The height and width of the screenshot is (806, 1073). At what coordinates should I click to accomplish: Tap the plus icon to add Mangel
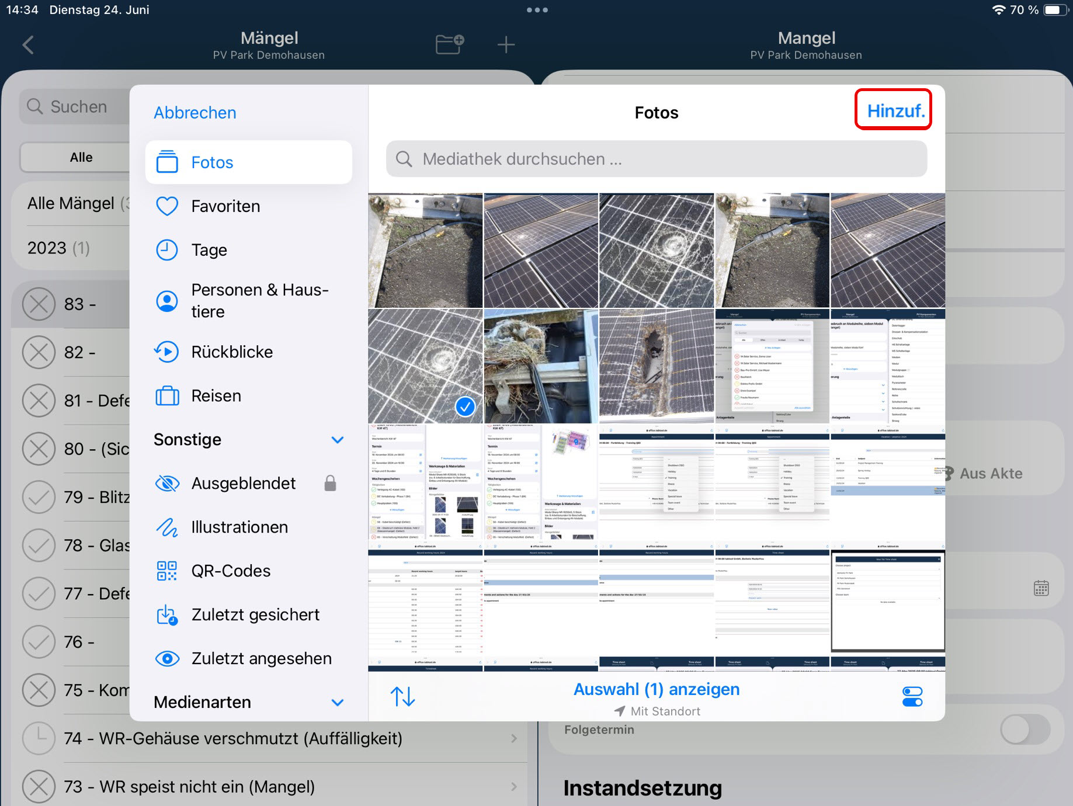[x=506, y=45]
